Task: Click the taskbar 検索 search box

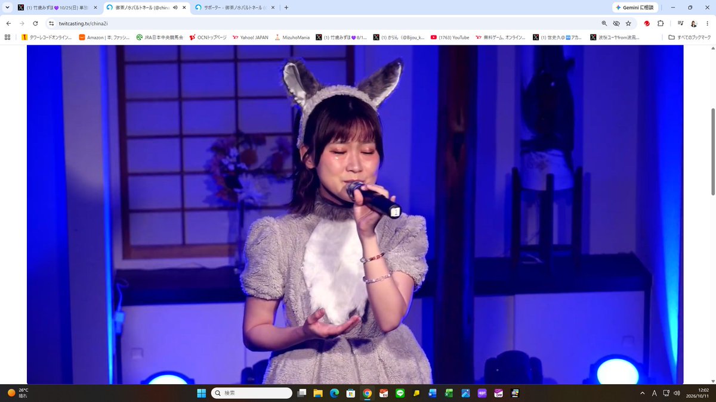Action: [252, 393]
